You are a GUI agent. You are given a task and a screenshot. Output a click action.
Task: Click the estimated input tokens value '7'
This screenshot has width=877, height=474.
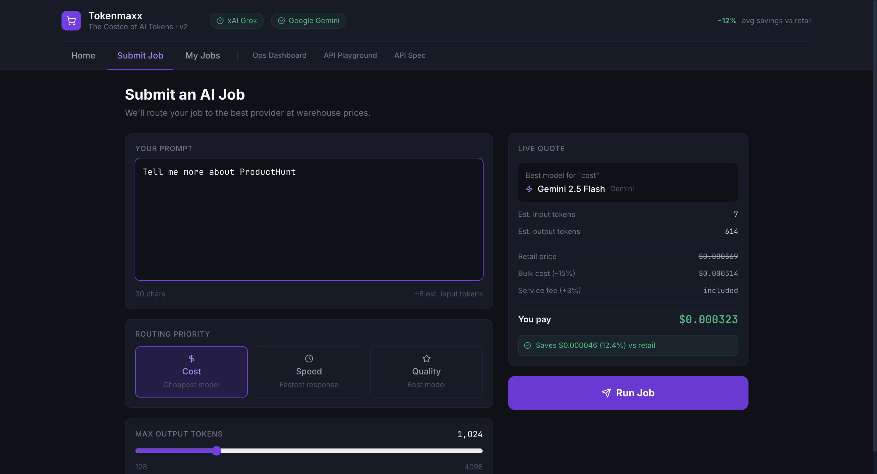736,214
